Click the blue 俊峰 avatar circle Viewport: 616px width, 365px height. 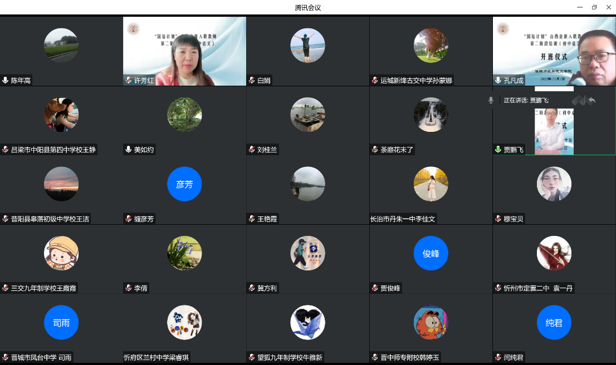[x=431, y=253]
